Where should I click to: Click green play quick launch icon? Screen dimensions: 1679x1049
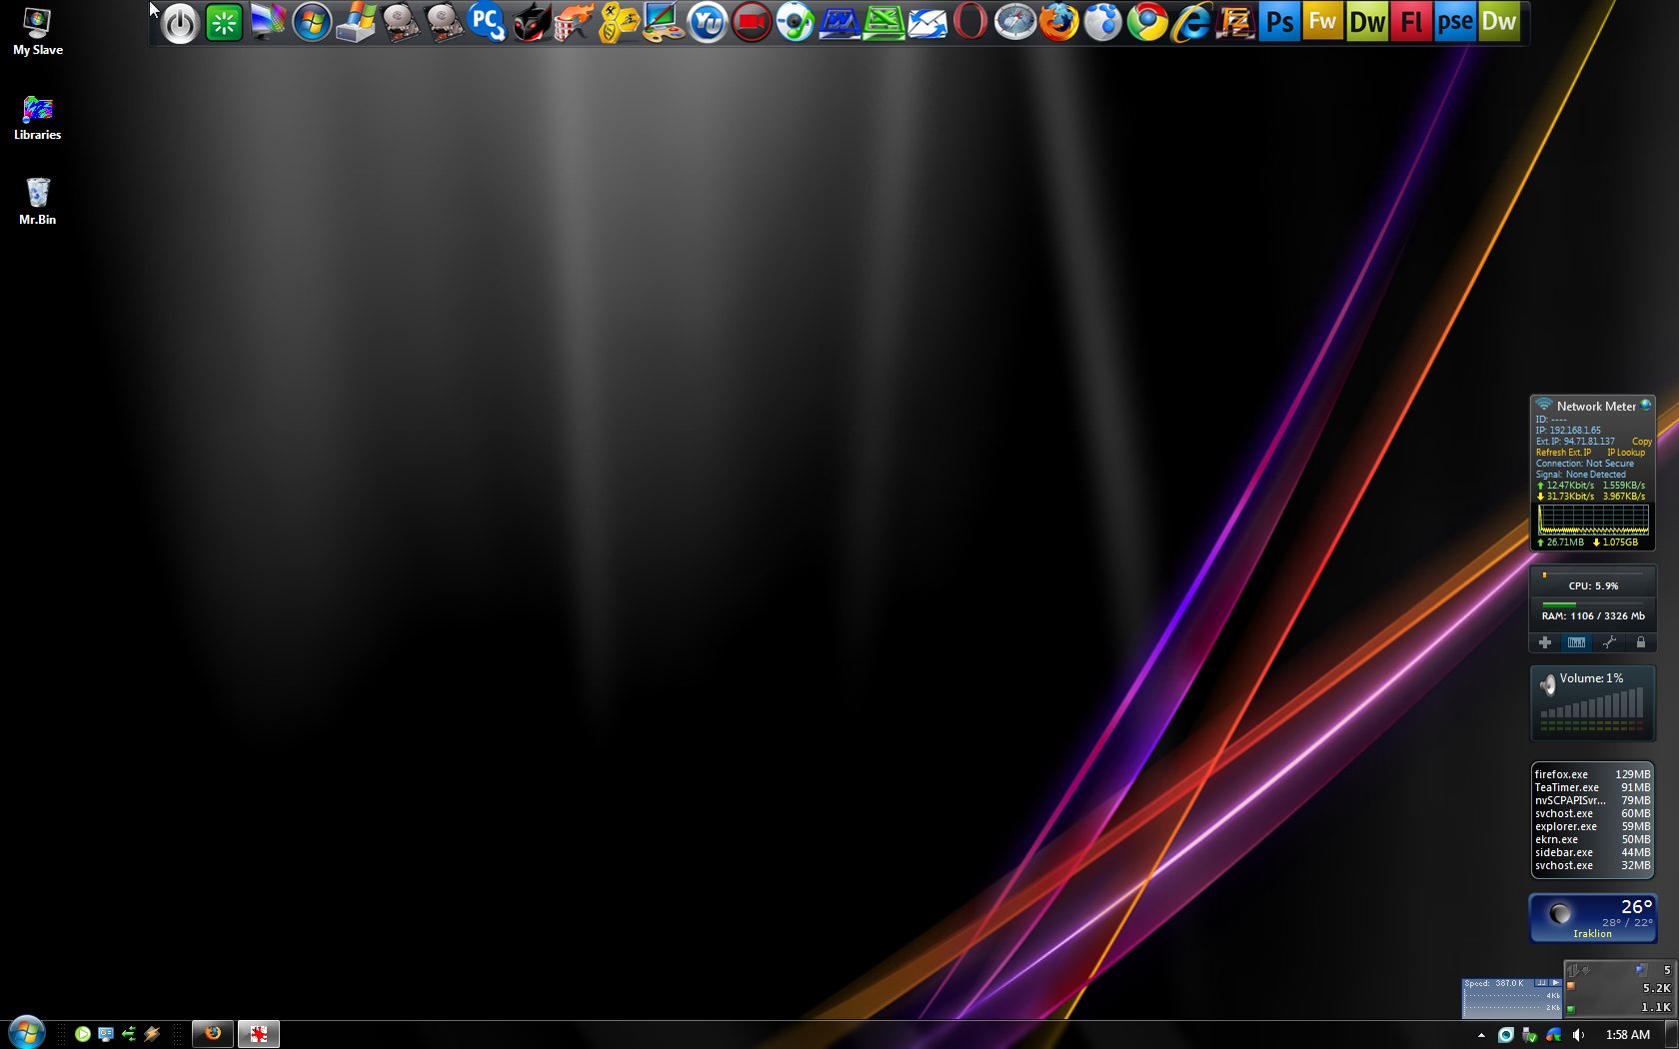83,1034
